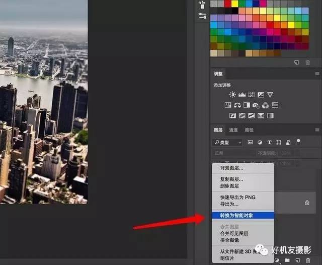Select 转换为智能对象 menu item
Screen dimensions: 322x265
point(243,215)
